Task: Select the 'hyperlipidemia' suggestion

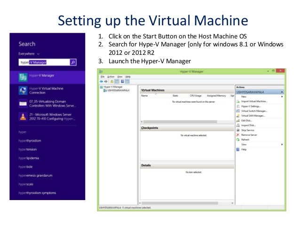Action: 29,158
